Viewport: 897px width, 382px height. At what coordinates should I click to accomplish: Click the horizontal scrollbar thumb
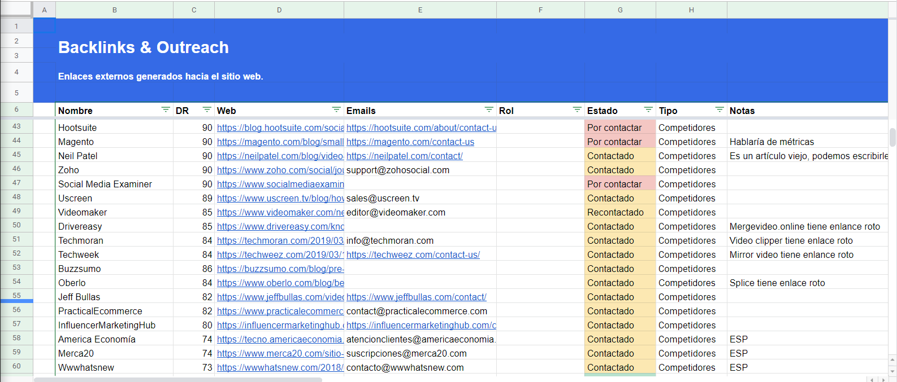coord(178,380)
